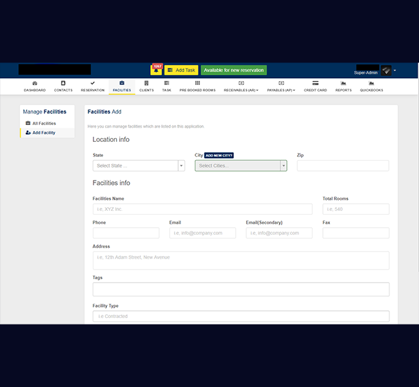Expand the Payables (AP) menu
Screen dimensions: 419x387
281,86
